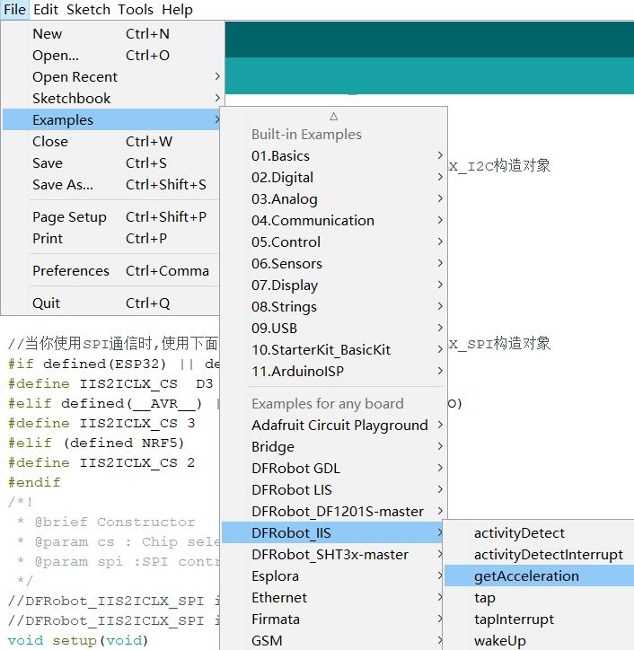634x650 pixels.
Task: Load the activityDetectInterrupt example
Action: (x=539, y=555)
